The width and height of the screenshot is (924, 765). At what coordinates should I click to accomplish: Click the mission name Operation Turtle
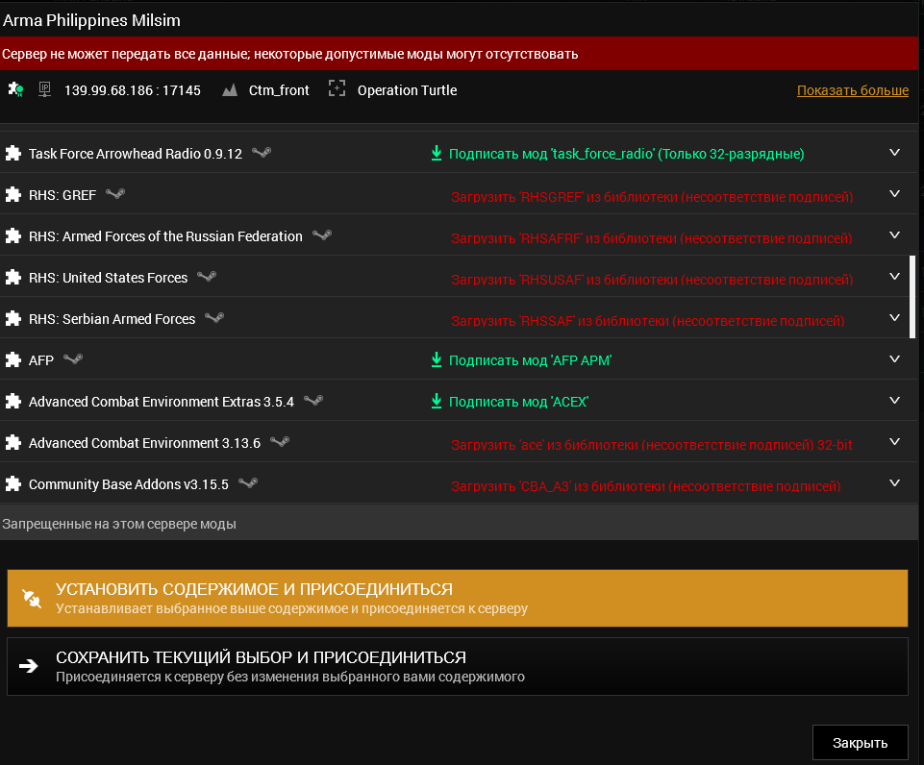(x=408, y=90)
